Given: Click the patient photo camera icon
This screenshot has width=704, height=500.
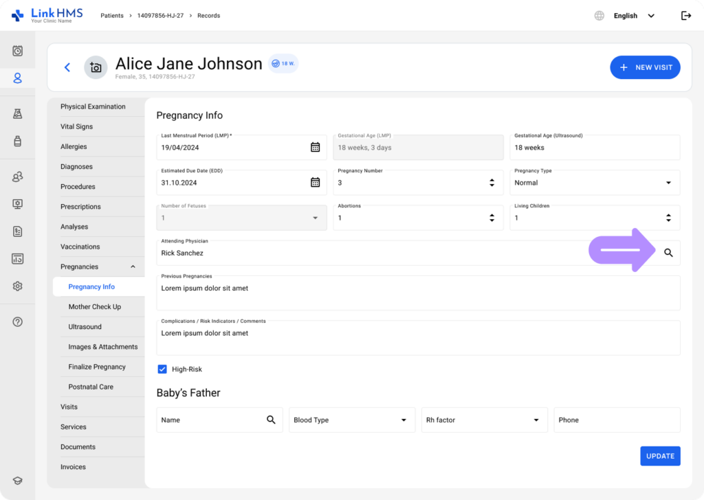Looking at the screenshot, I should (x=96, y=67).
